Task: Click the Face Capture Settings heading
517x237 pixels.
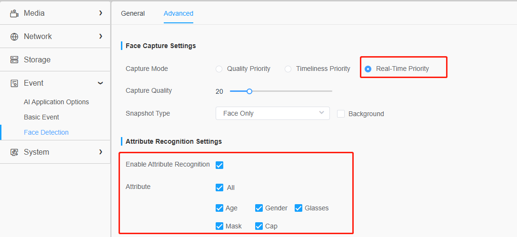Action: tap(161, 46)
